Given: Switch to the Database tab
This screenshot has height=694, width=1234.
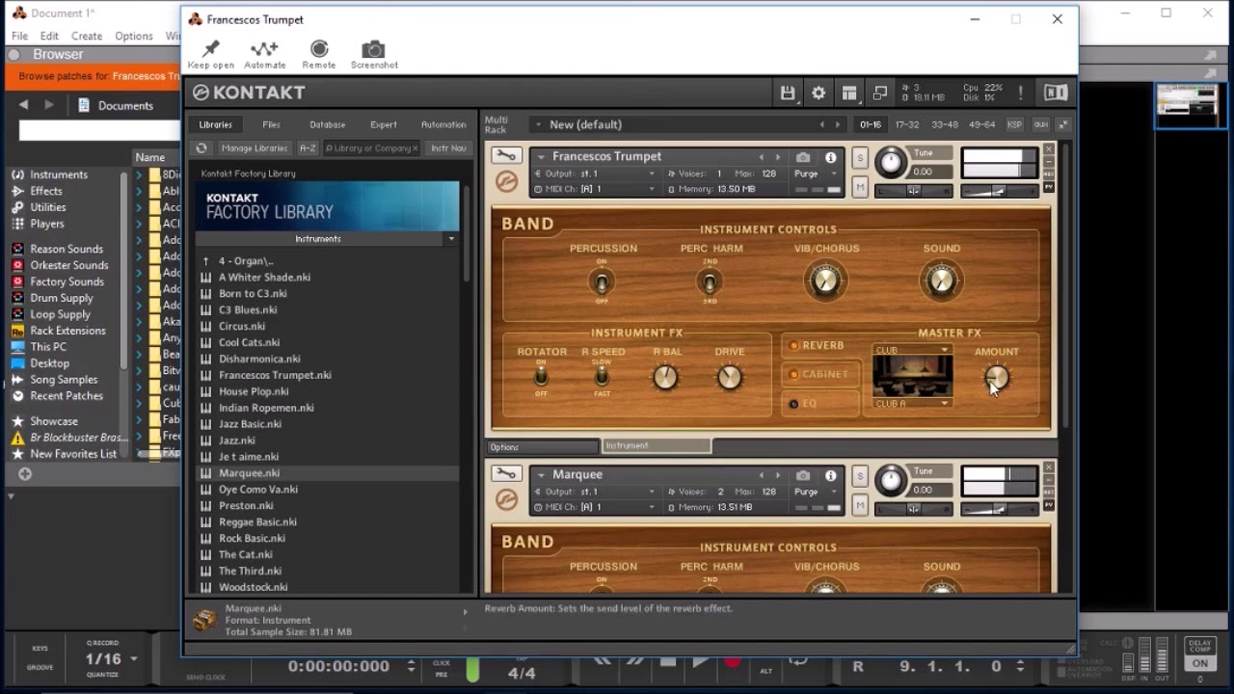Looking at the screenshot, I should [327, 124].
